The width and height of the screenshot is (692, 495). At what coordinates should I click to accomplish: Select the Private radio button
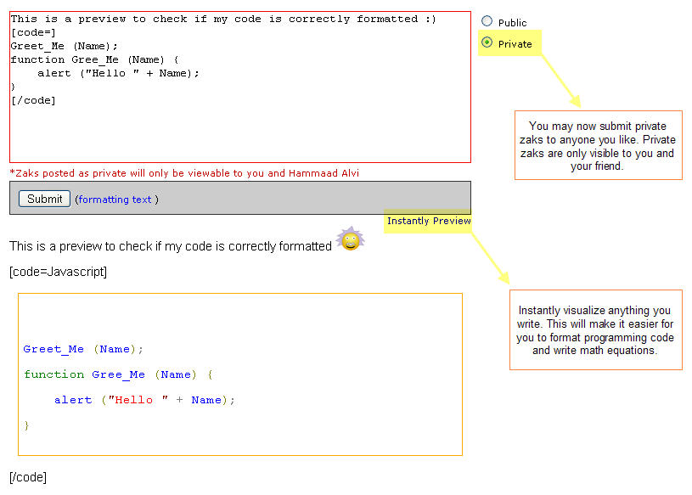click(487, 42)
